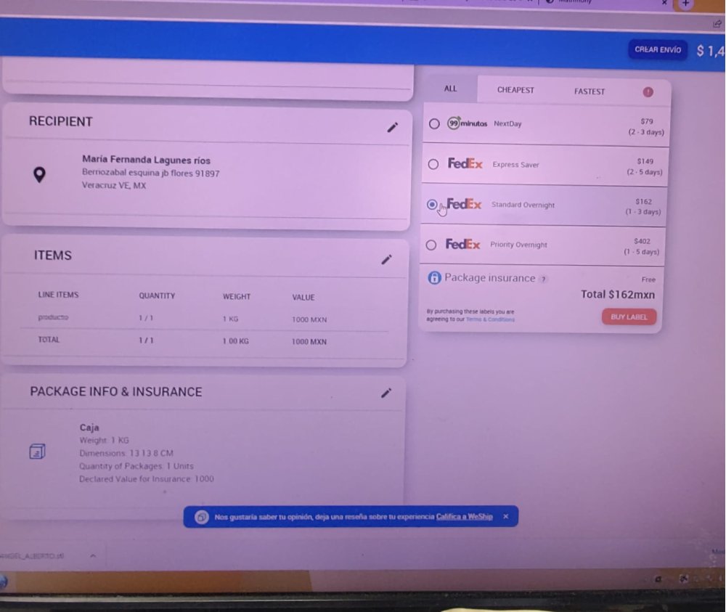The height and width of the screenshot is (612, 726).
Task: Click the FedEx logo on Express Saver row
Action: click(465, 164)
